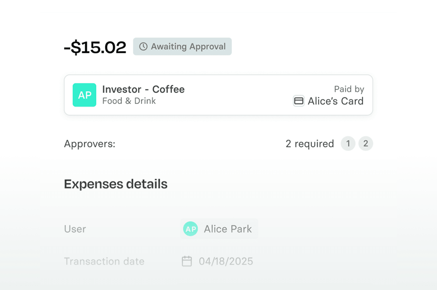This screenshot has height=290, width=437.
Task: Click the Approvers label
Action: tap(89, 144)
